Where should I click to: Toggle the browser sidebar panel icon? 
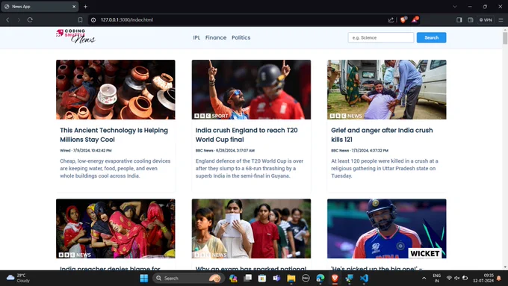click(x=459, y=19)
